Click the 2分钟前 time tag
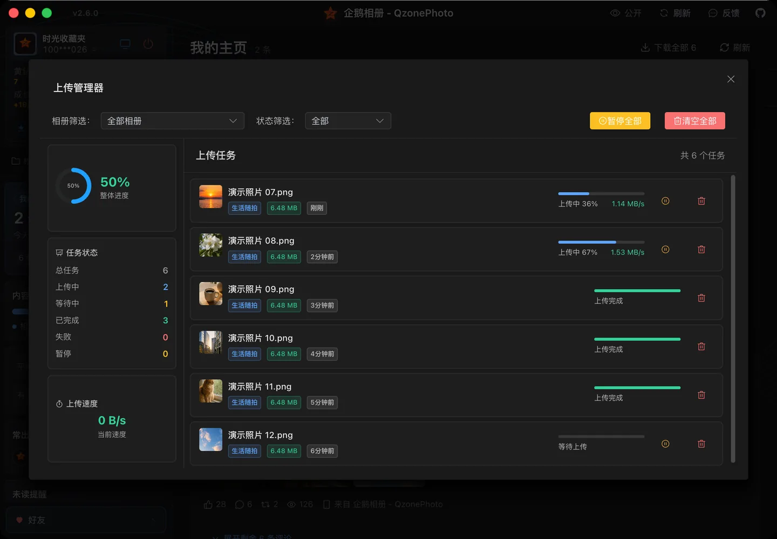Viewport: 777px width, 539px height. pyautogui.click(x=322, y=257)
